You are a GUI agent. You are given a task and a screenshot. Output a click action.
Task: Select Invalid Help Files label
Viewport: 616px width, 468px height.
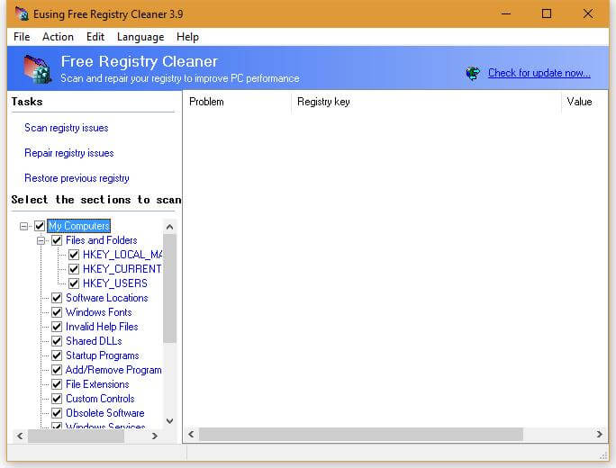(x=102, y=327)
